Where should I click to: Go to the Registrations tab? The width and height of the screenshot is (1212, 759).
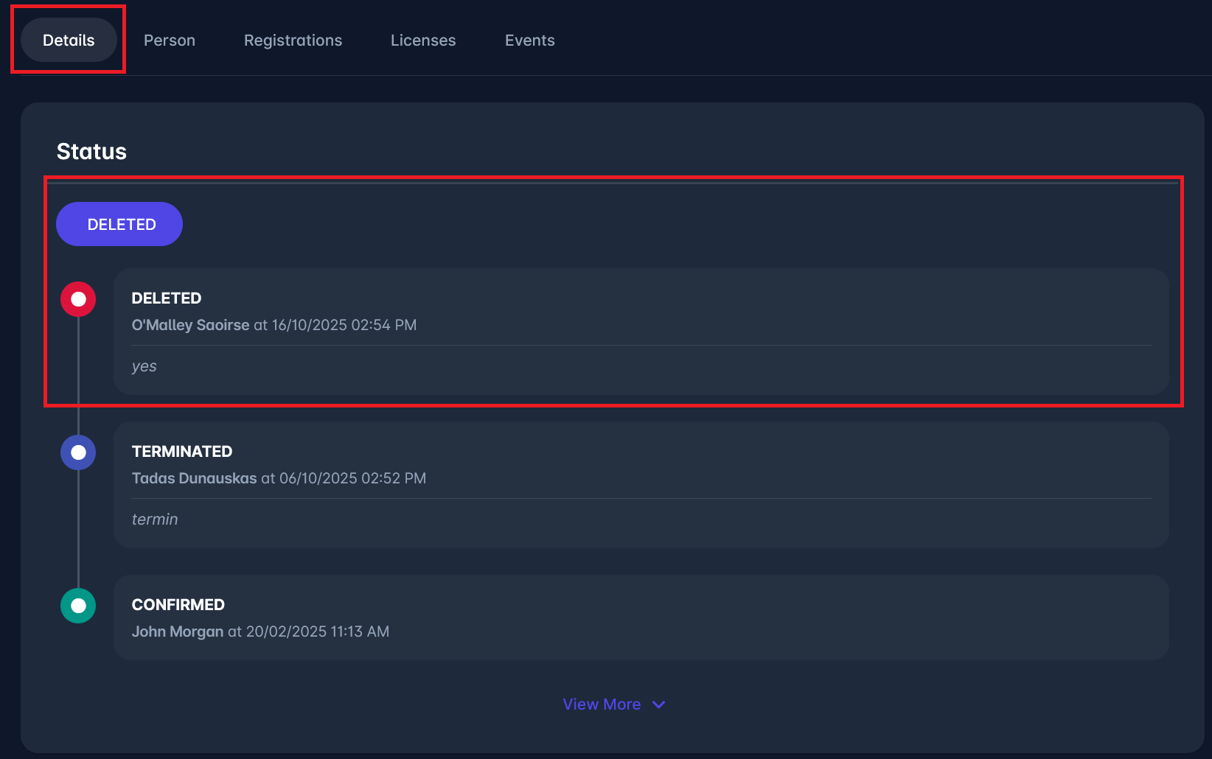tap(293, 41)
